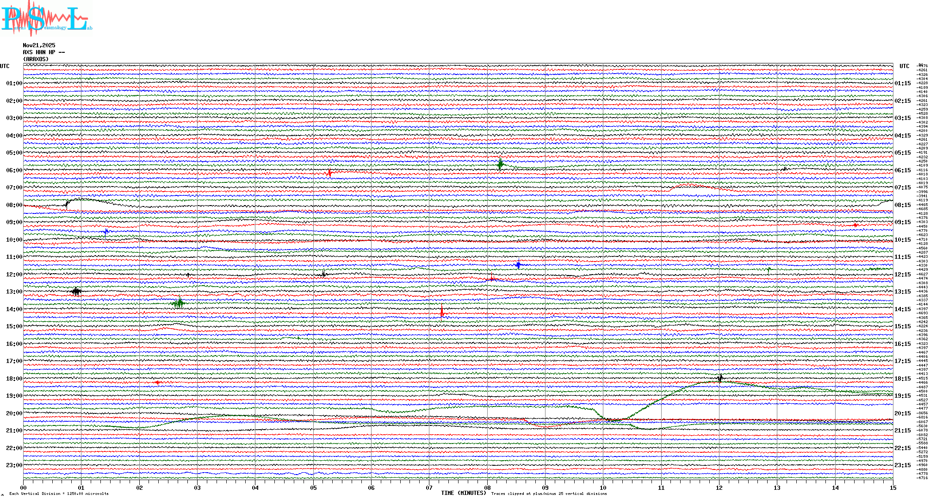Screen dimensions: 930x500
Task: Select the 13:00 hour label on left axis
Action: point(14,292)
